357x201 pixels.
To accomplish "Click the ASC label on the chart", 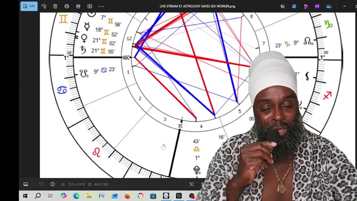I will point(126,58).
